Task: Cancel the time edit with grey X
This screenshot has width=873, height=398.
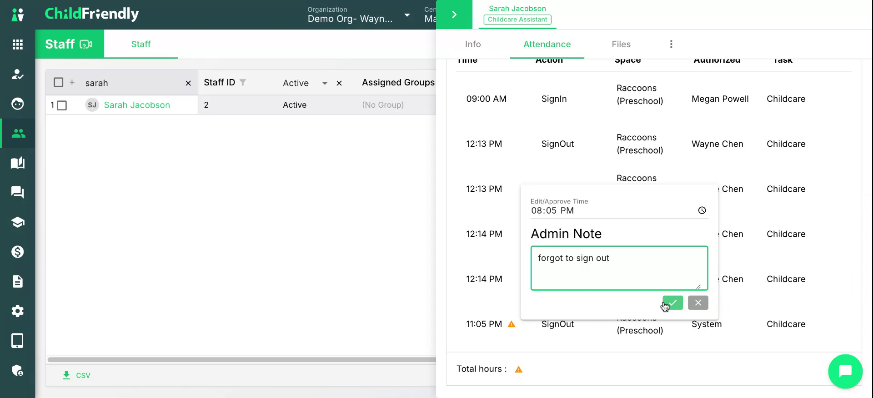Action: click(698, 303)
